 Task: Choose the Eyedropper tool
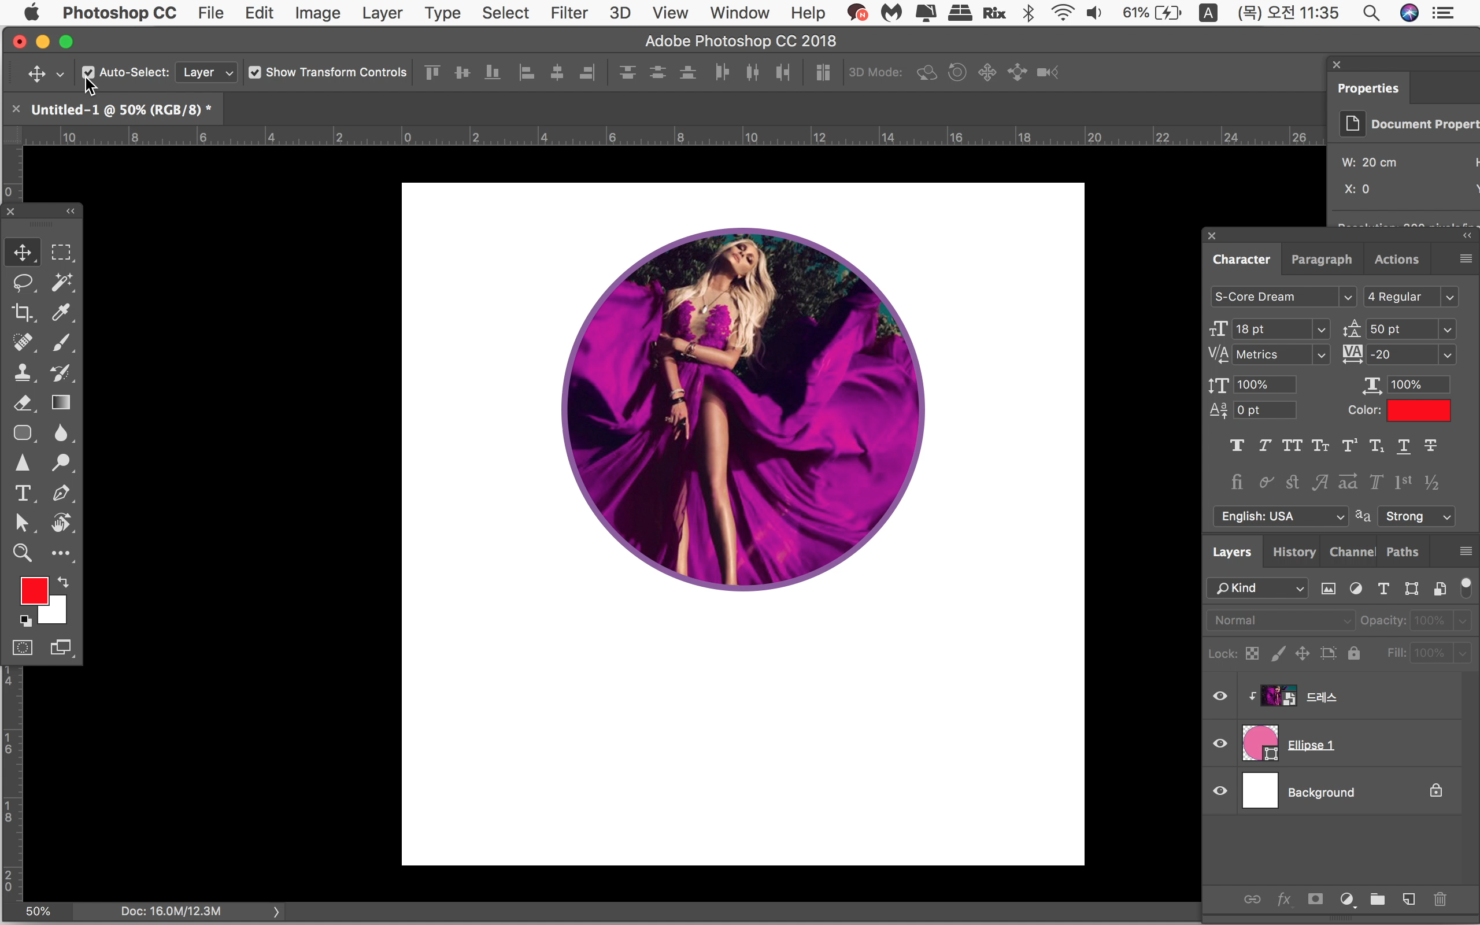pos(61,313)
